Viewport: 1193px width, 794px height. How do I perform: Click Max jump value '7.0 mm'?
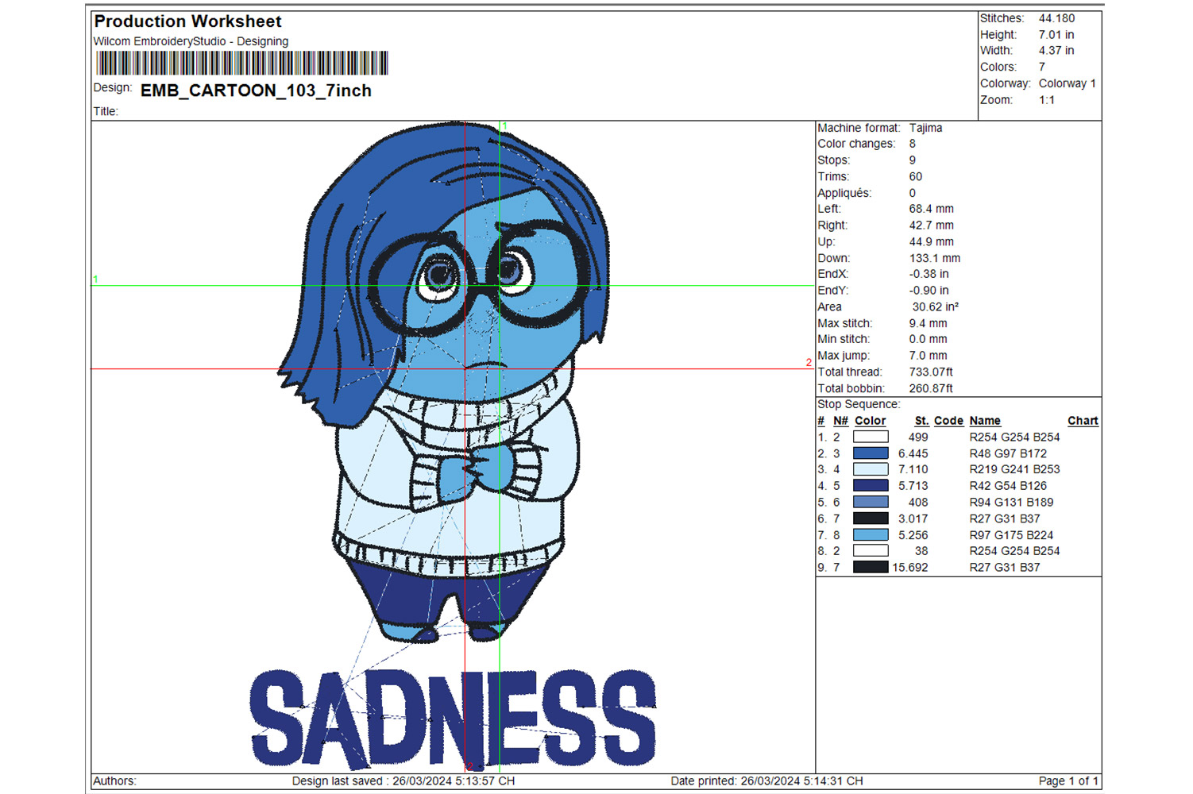928,356
